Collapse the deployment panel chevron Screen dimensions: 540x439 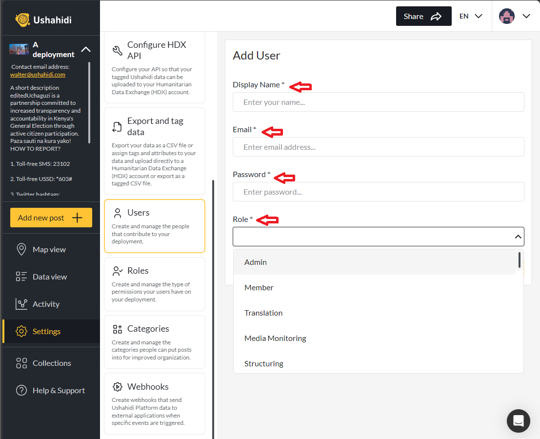point(86,49)
